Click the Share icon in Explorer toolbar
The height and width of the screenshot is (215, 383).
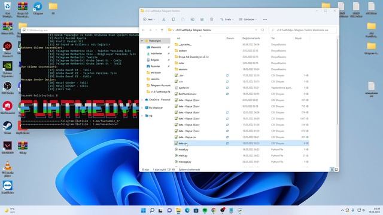[202, 20]
